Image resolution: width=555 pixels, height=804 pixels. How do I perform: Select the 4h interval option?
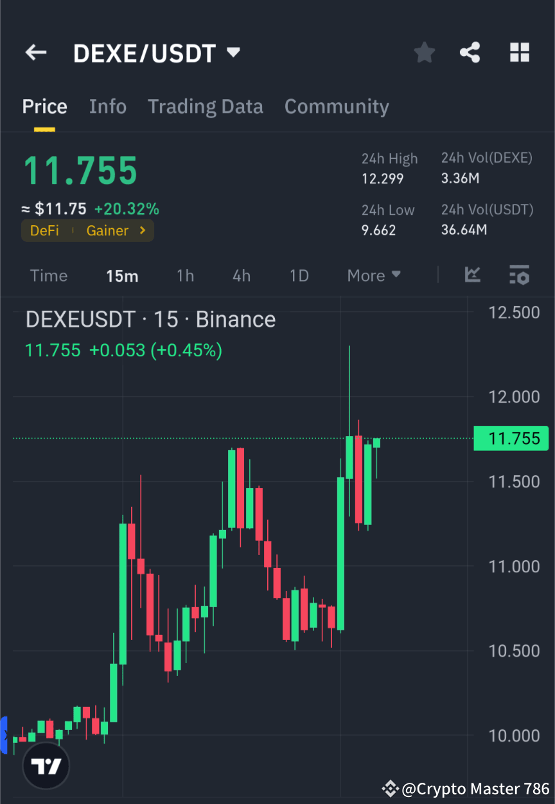click(x=241, y=275)
